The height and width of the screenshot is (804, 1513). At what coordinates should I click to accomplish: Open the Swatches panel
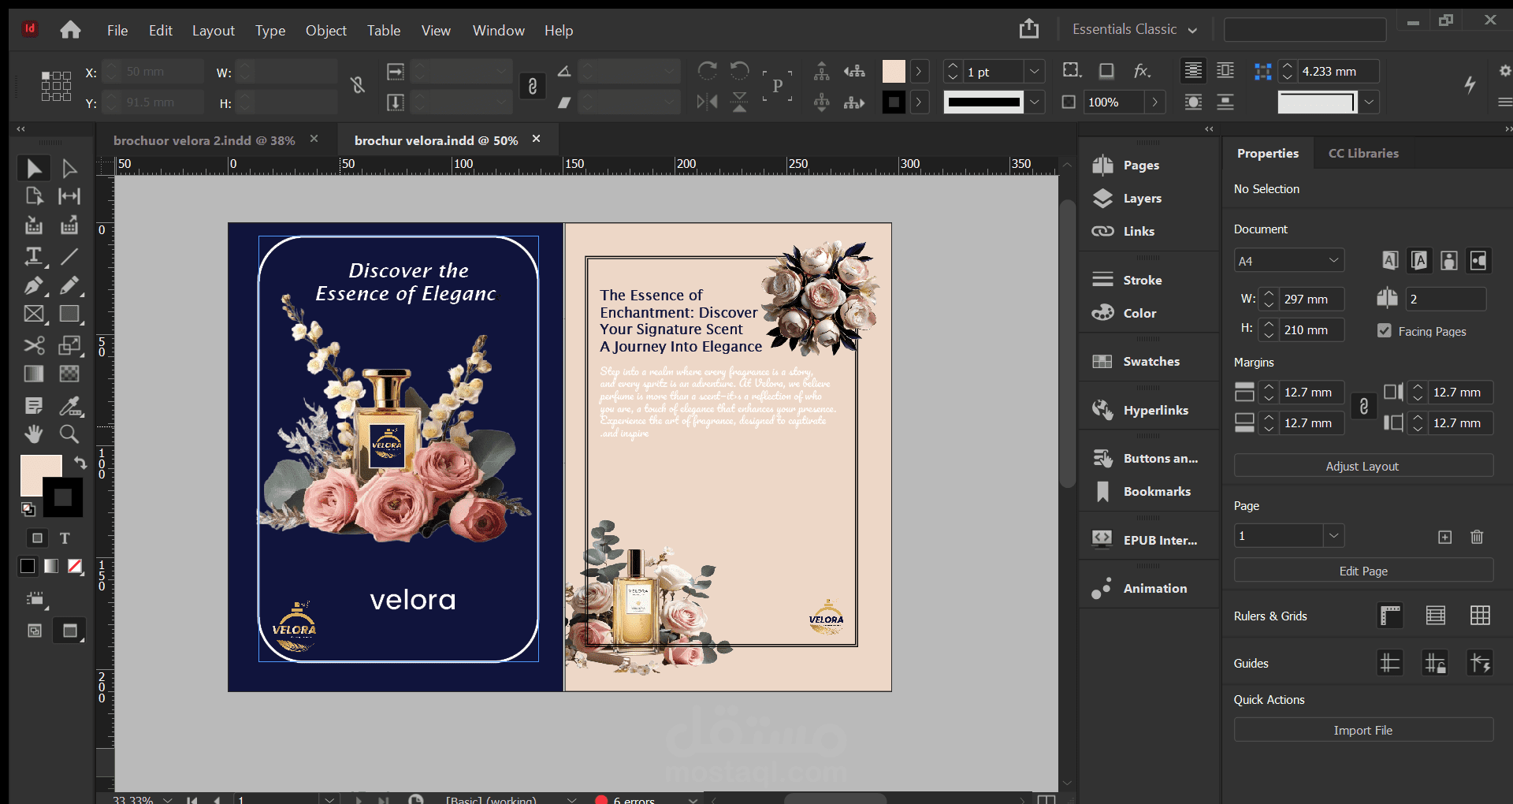pyautogui.click(x=1151, y=362)
